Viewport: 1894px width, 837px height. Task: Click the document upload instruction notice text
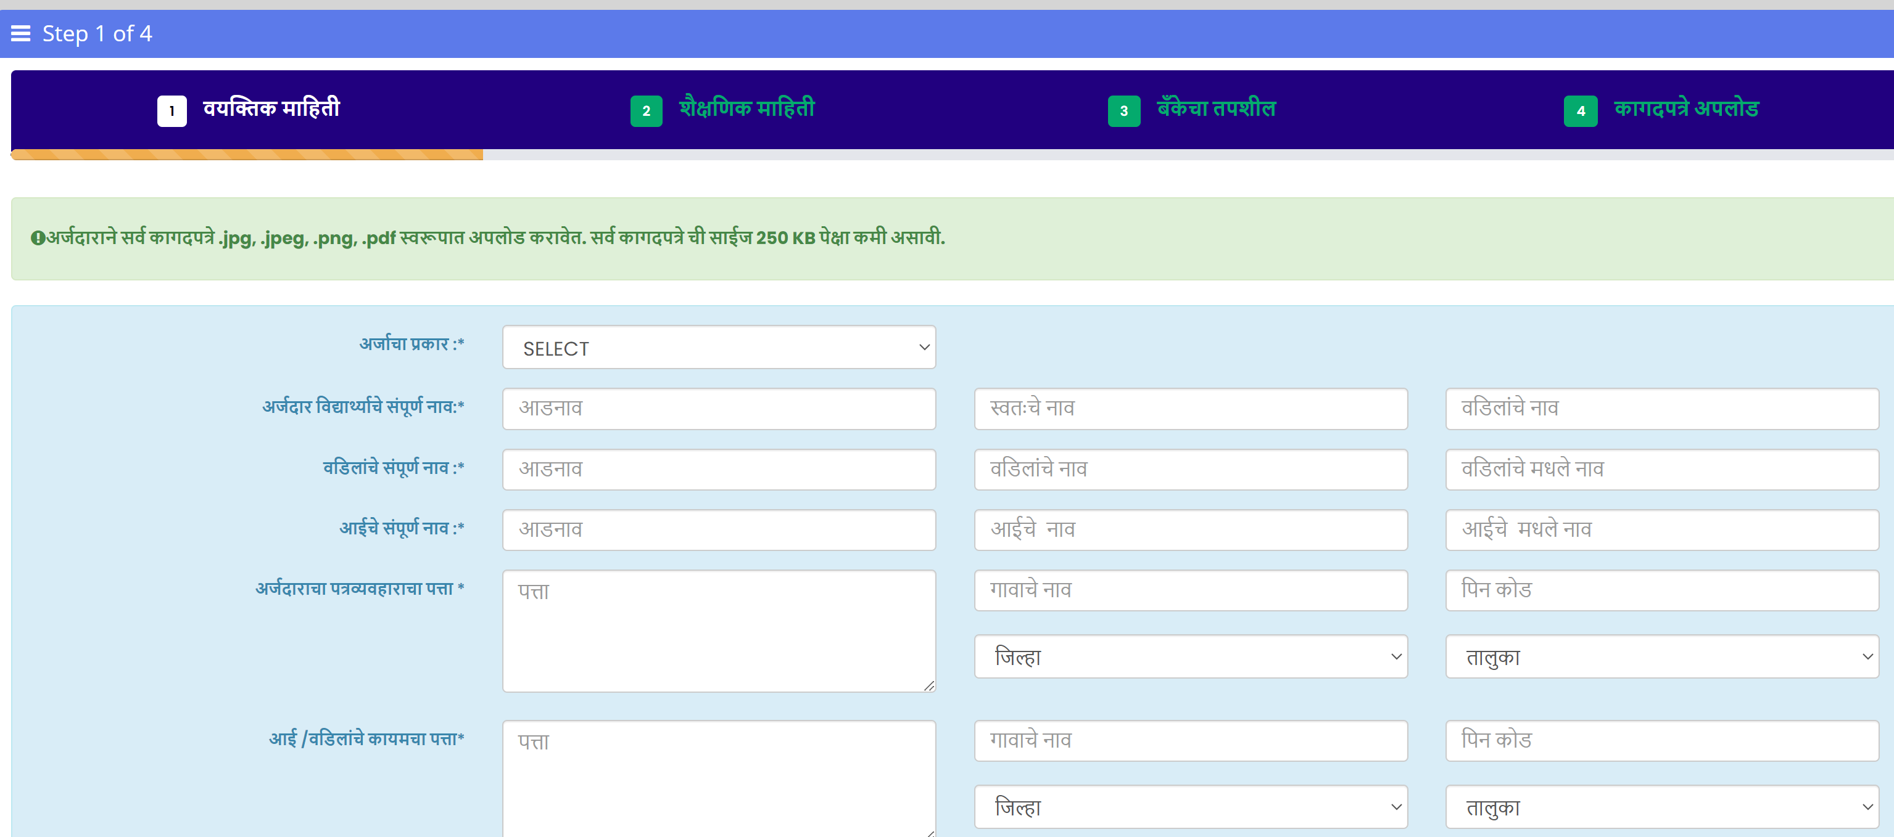[x=495, y=238]
